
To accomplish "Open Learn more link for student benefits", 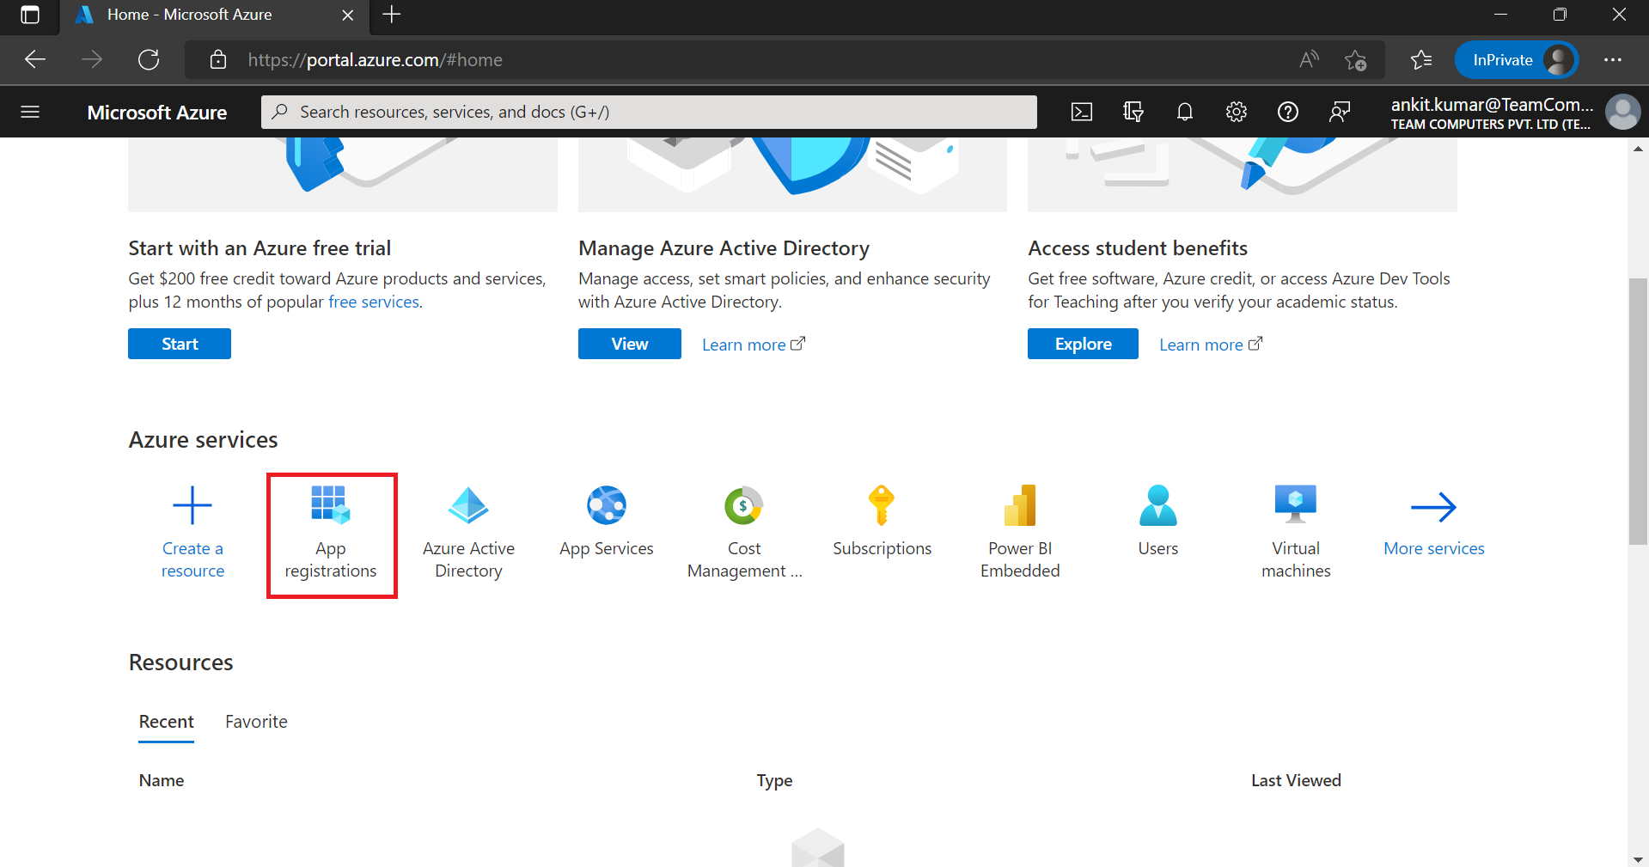I will [x=1211, y=345].
